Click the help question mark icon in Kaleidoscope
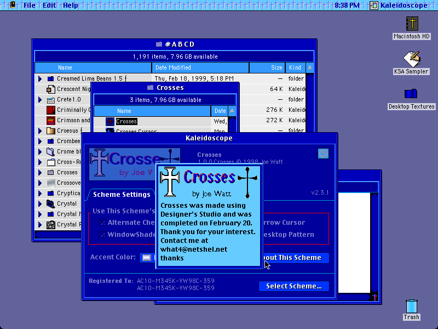 [x=323, y=154]
